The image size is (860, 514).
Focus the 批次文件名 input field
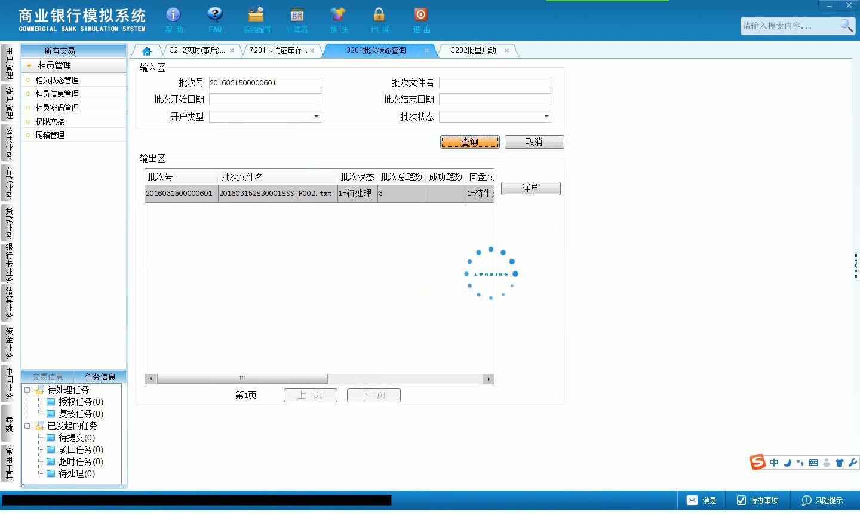(495, 82)
